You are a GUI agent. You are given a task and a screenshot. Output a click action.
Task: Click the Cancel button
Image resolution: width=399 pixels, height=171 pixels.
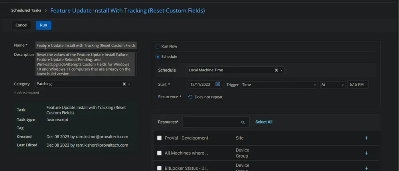[22, 25]
